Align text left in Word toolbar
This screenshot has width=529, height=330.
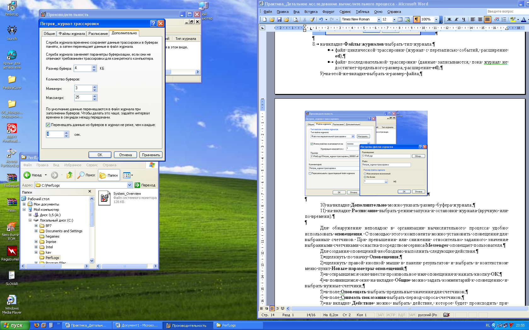click(x=473, y=19)
